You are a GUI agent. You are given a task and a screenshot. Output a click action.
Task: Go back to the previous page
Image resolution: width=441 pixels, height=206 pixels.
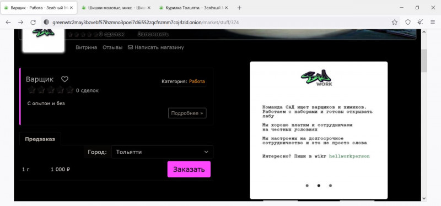pos(8,22)
